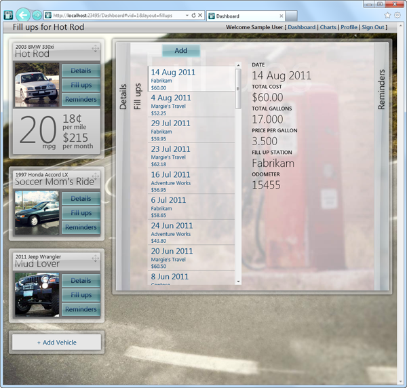This screenshot has height=388, width=407.
Task: Open Reminders for Hot Rod
Action: [x=81, y=99]
